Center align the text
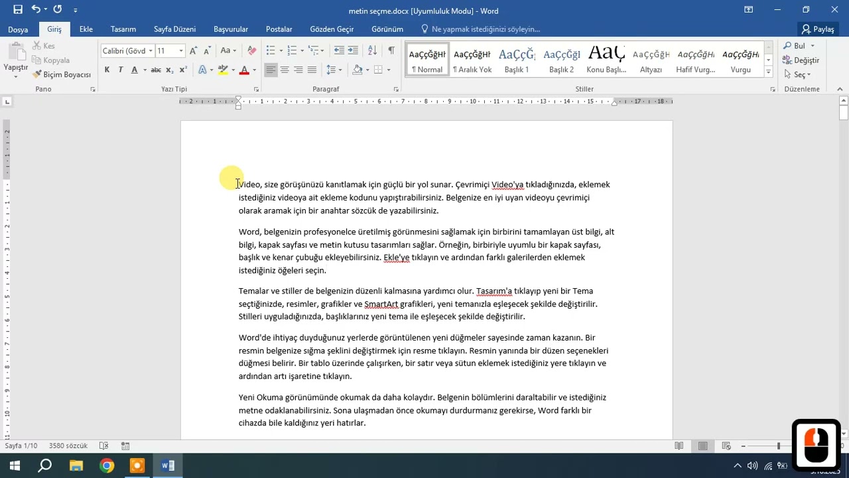This screenshot has width=849, height=478. [x=285, y=70]
